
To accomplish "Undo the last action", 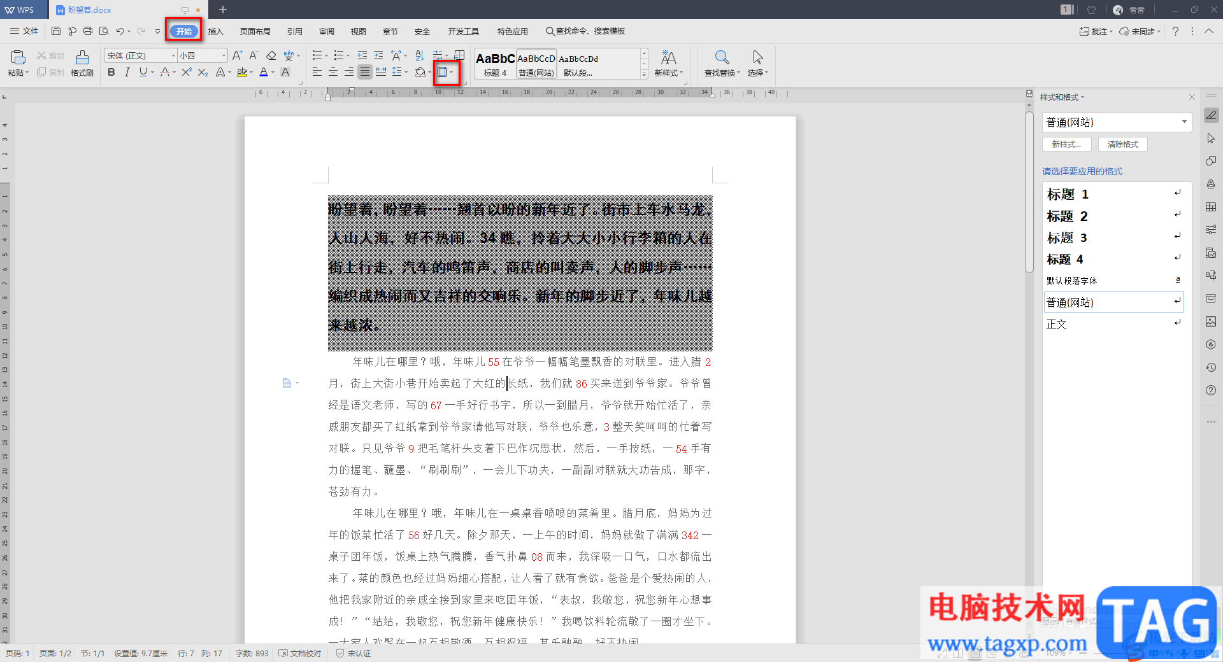I will (120, 31).
